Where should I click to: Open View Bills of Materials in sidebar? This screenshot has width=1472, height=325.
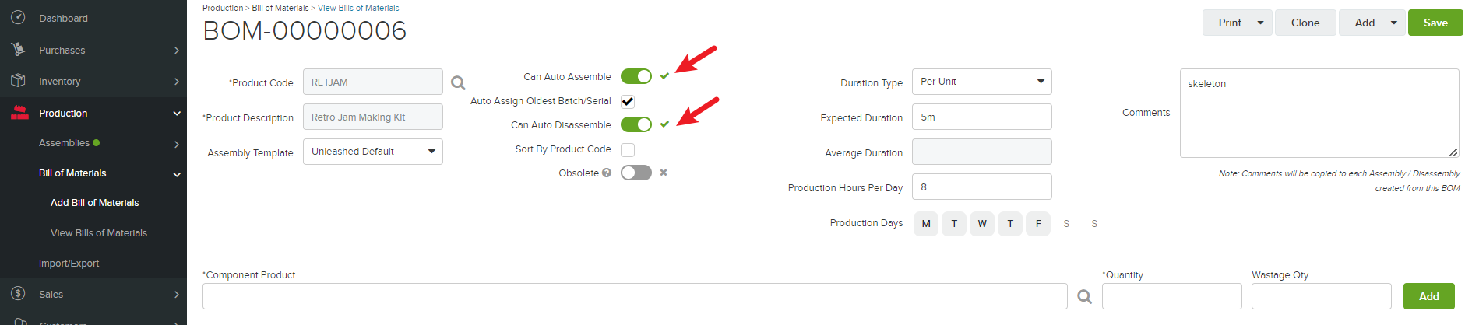99,232
